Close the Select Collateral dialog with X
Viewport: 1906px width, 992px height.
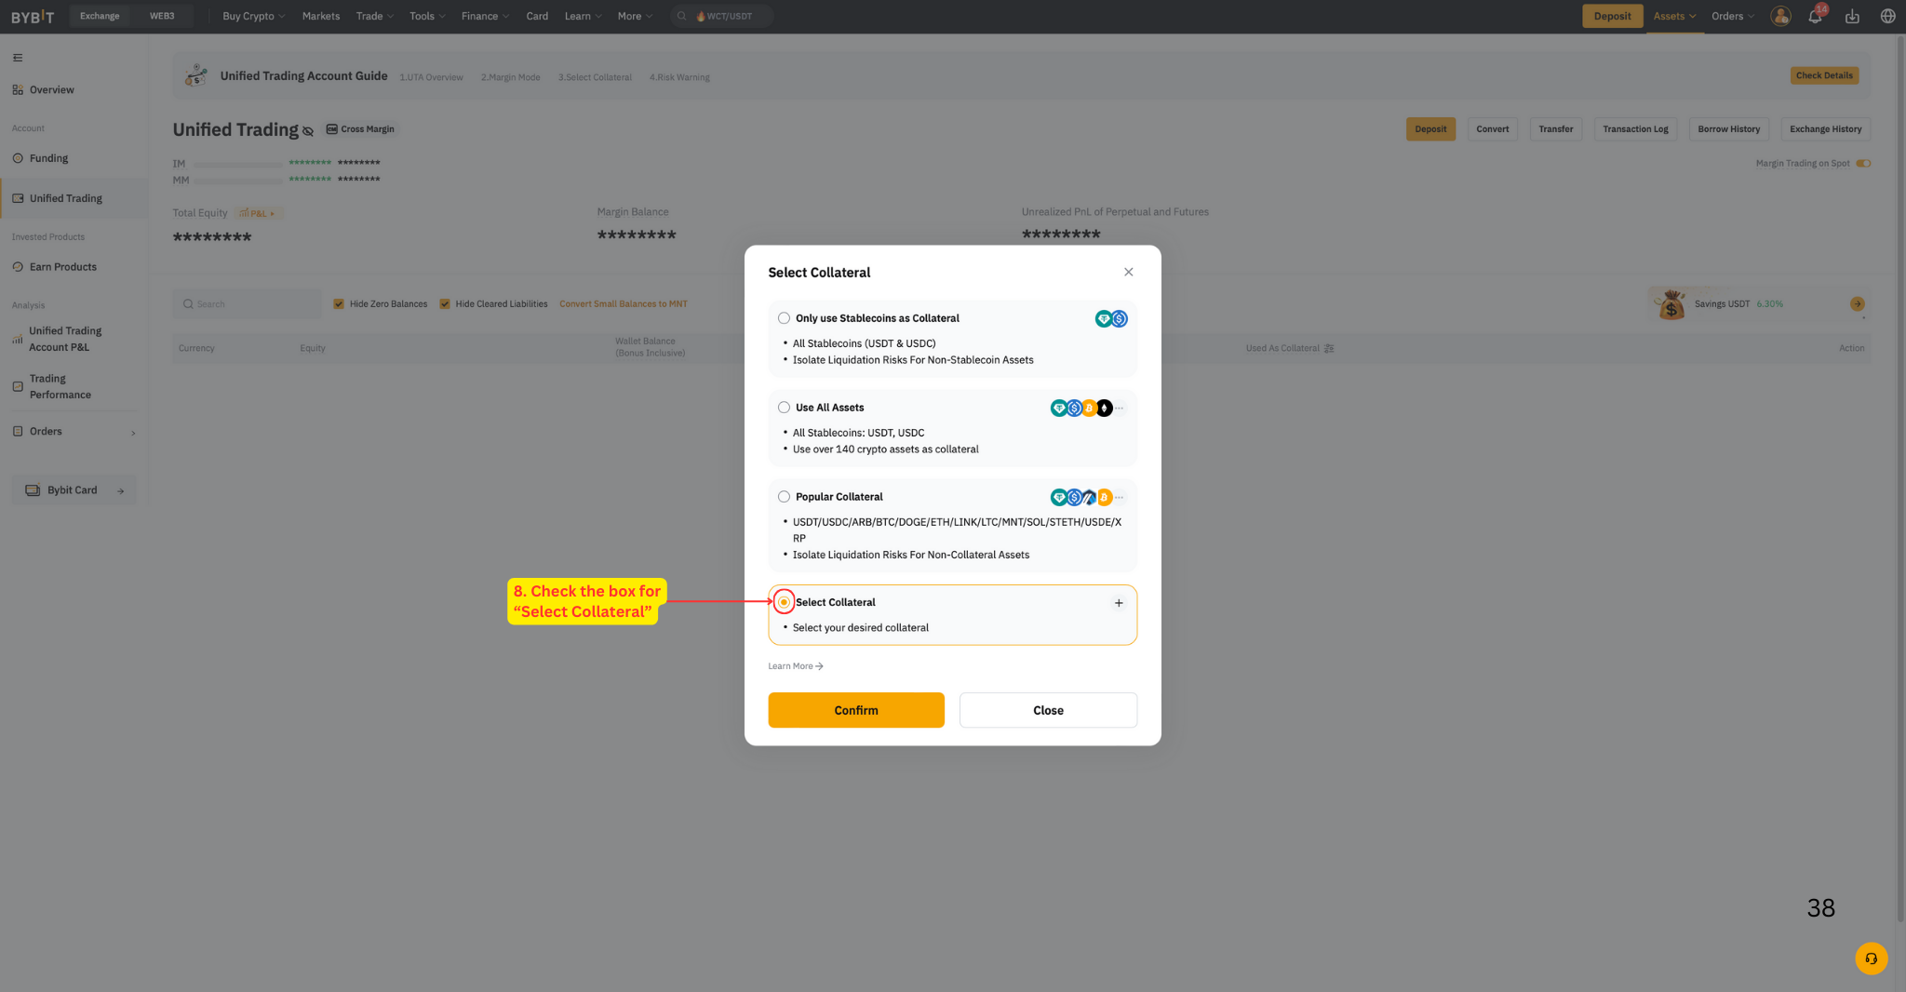(x=1128, y=272)
